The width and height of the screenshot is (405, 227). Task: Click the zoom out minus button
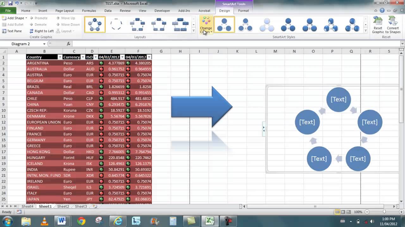[367, 212]
